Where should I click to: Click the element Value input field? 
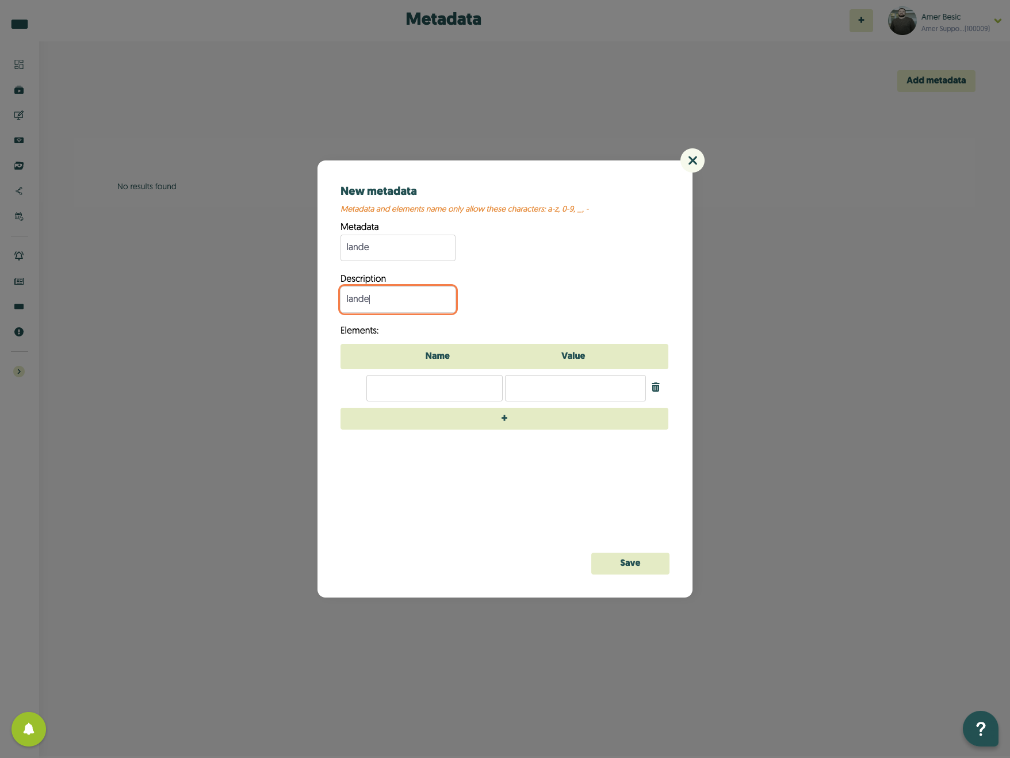pos(575,388)
